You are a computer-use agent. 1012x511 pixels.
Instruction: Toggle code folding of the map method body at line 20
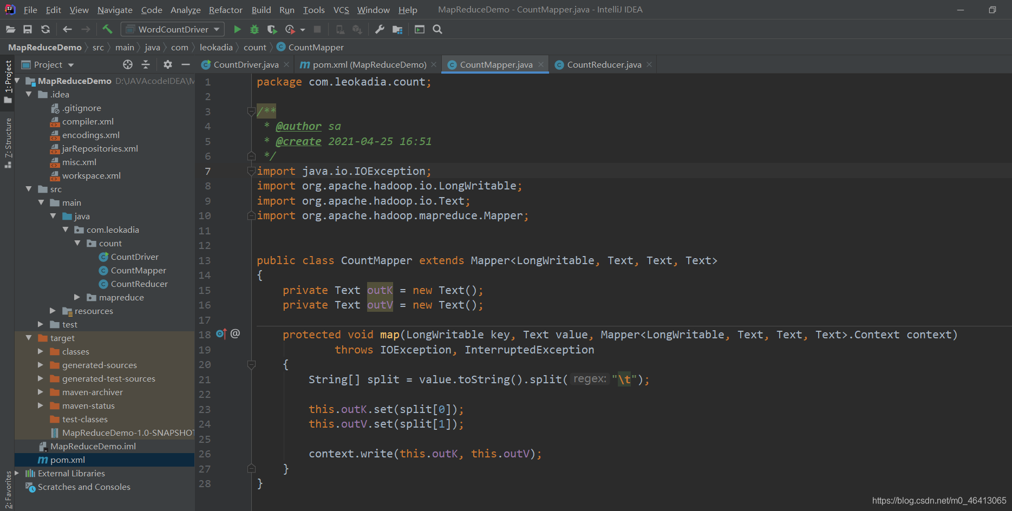click(251, 365)
